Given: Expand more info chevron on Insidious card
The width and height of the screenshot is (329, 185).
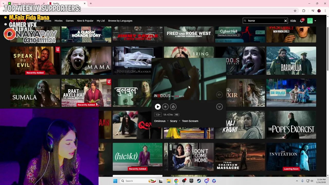Looking at the screenshot, I should [220, 107].
